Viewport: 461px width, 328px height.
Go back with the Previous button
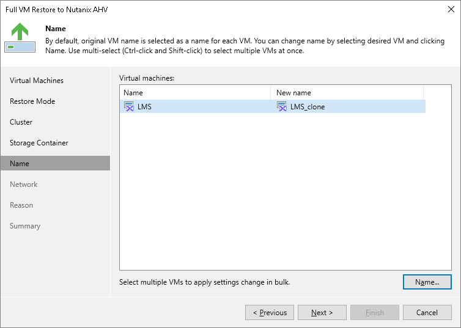[270, 313]
